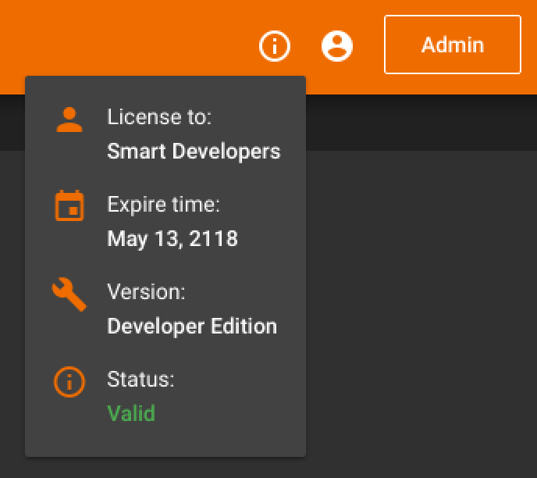537x478 pixels.
Task: Select the Status: label
Action: (140, 380)
